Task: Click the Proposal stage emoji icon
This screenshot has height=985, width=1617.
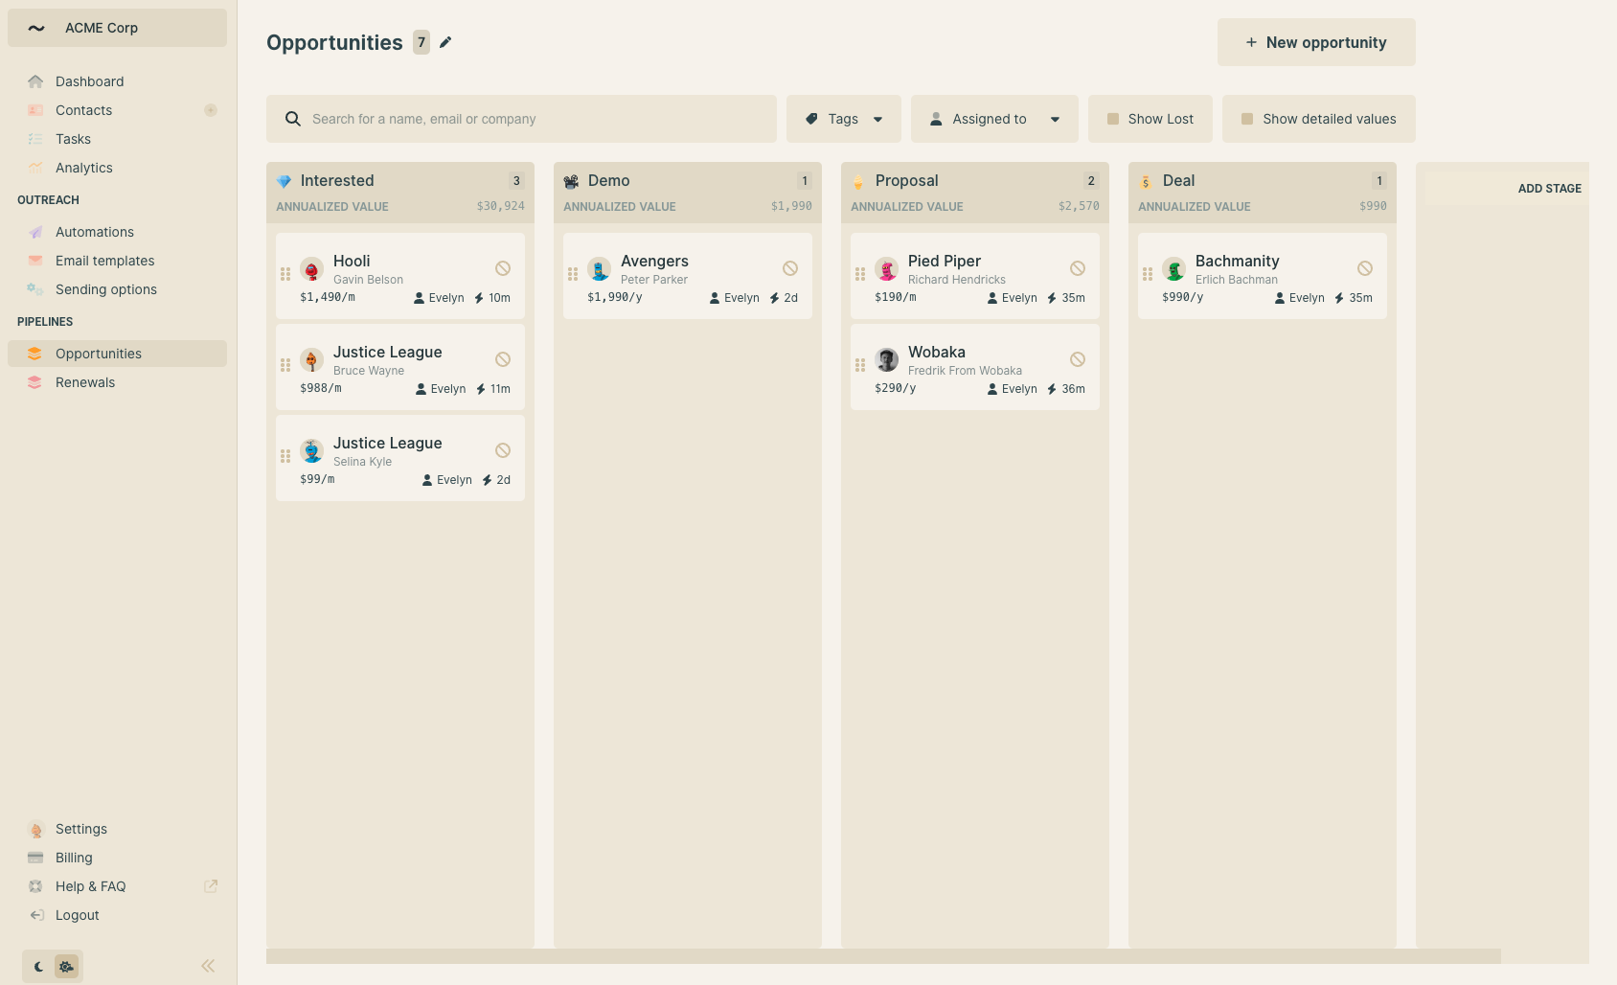Action: 858,181
